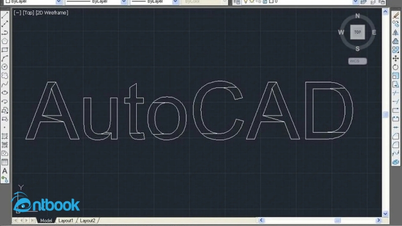Screen dimensions: 402x226
Task: Select the Multiline Text tool
Action: click(x=5, y=171)
